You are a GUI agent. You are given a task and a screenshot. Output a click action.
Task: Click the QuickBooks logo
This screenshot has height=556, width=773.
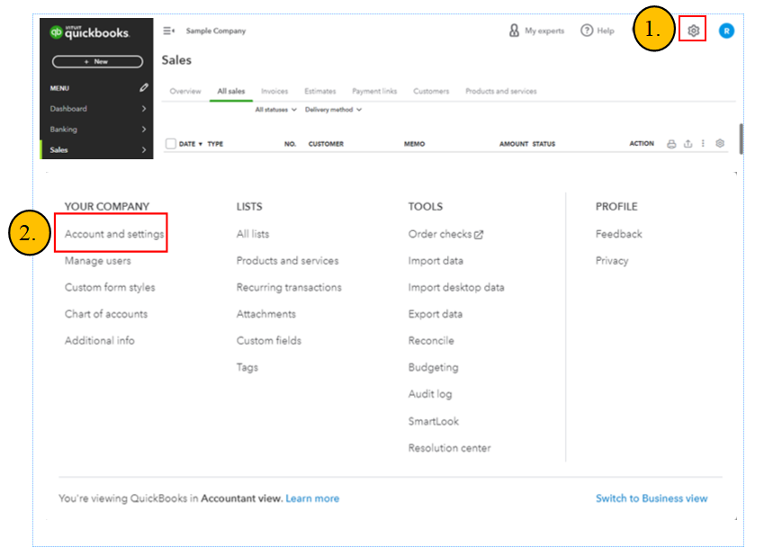90,32
